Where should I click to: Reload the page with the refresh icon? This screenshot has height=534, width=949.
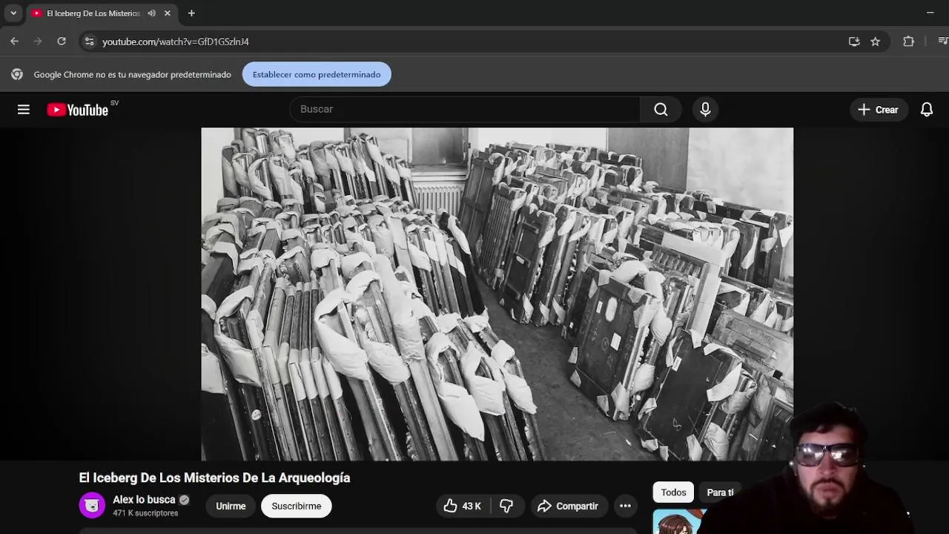62,42
